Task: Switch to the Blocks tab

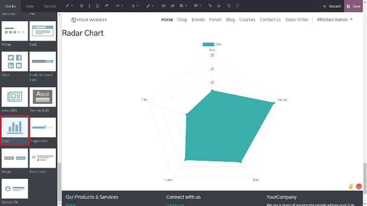Action: point(10,6)
